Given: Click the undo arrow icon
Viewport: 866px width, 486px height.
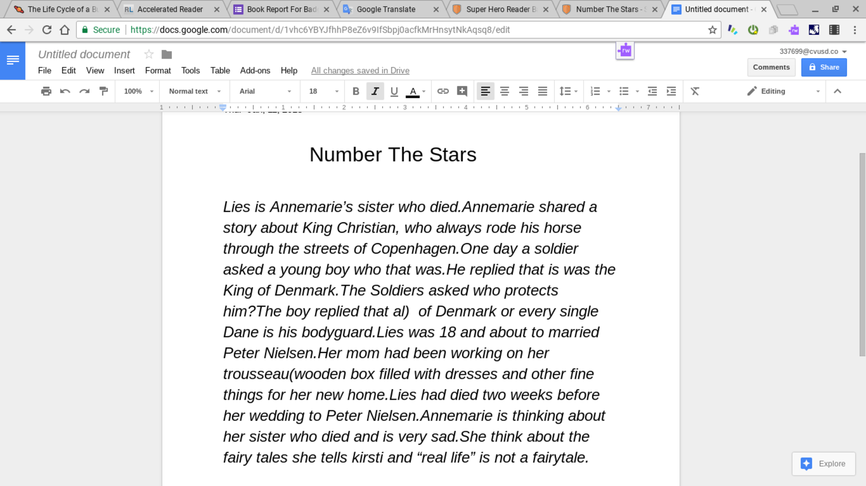Looking at the screenshot, I should (x=65, y=91).
